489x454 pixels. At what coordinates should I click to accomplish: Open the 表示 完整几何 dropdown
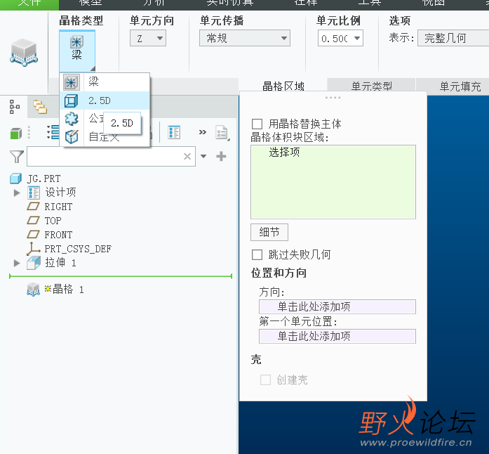pyautogui.click(x=453, y=38)
